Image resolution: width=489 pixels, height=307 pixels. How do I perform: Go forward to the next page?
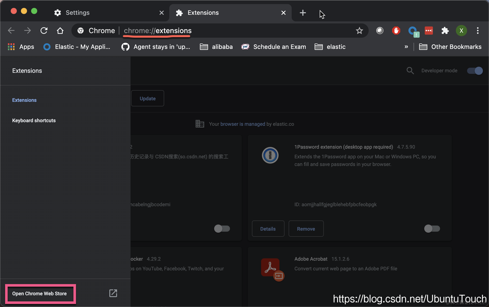pos(28,31)
